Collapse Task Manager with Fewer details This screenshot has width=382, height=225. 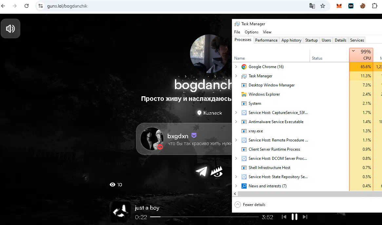[x=251, y=205]
